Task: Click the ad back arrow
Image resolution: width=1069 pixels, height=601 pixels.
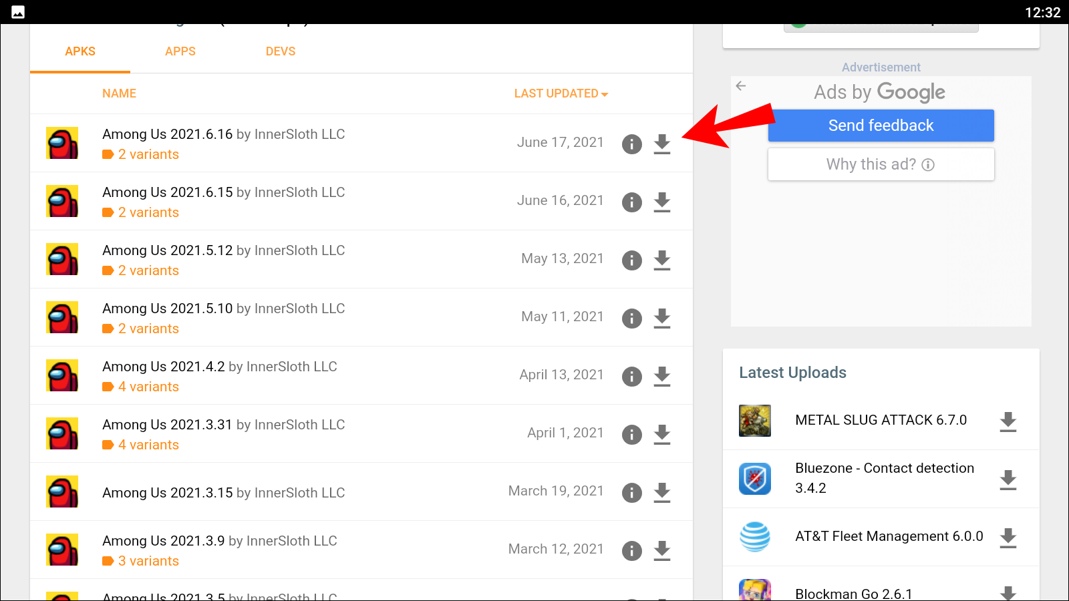Action: (x=741, y=86)
